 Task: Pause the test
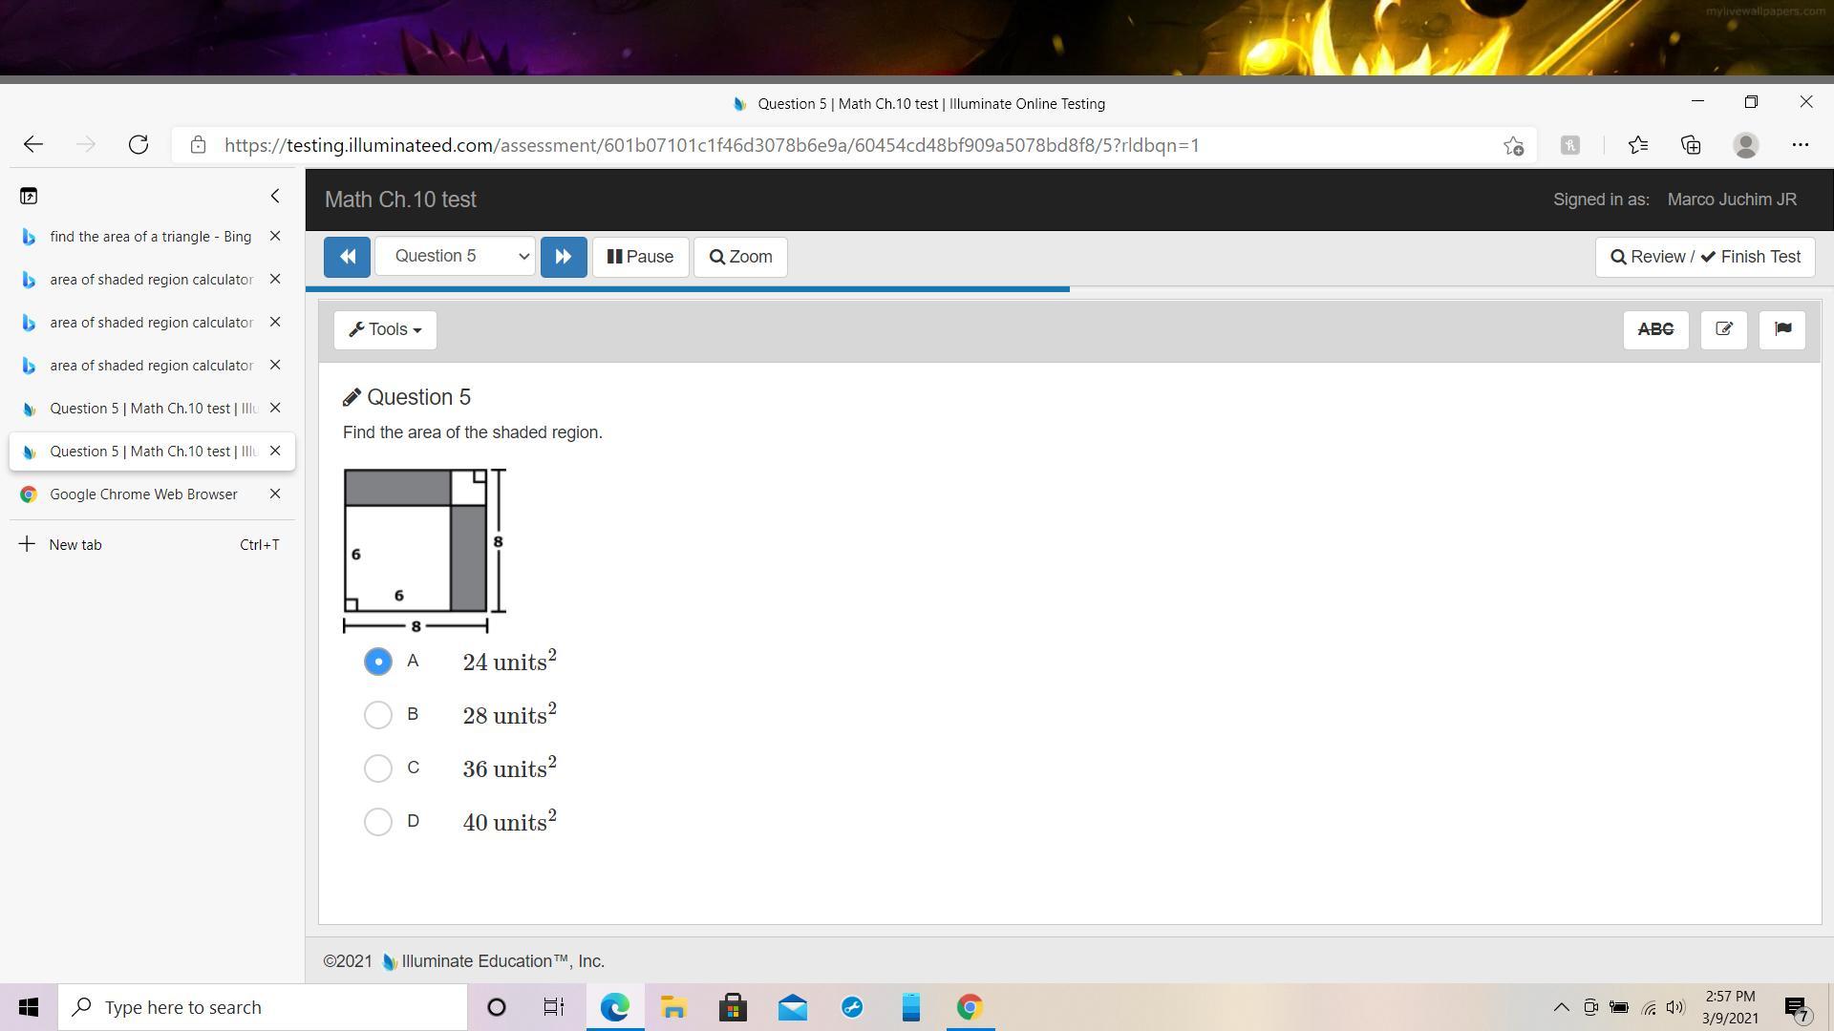(x=640, y=257)
